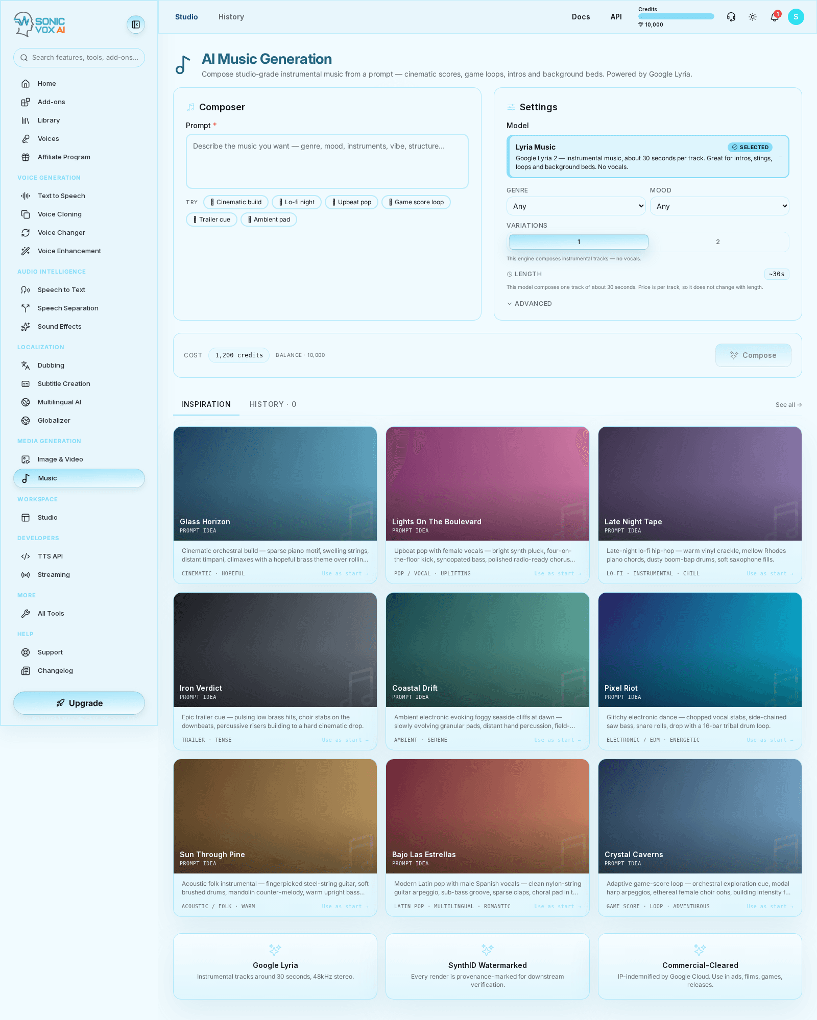The height and width of the screenshot is (1020, 817).
Task: Switch to the History tab in header
Action: 231,17
